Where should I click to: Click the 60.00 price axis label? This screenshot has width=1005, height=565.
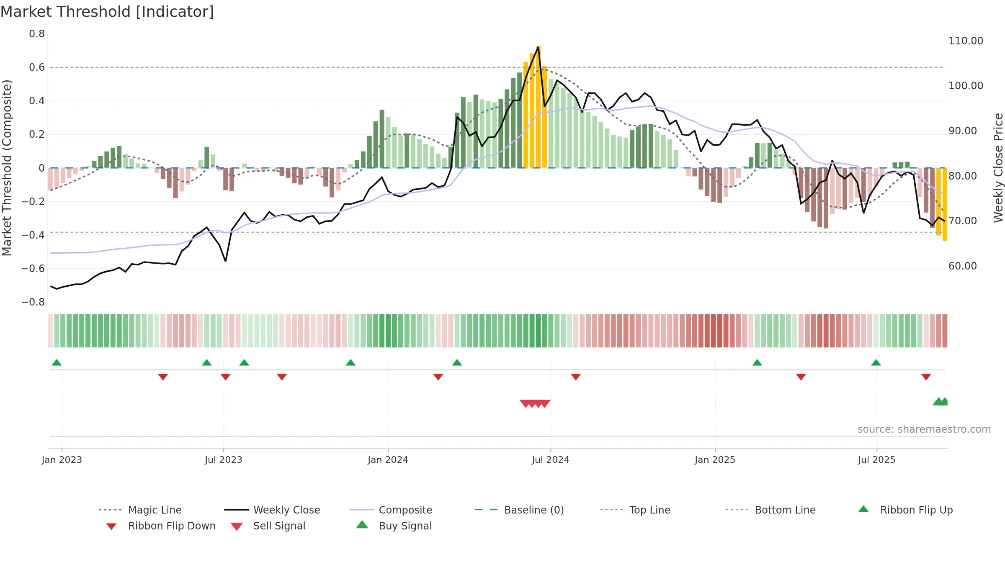tap(962, 266)
